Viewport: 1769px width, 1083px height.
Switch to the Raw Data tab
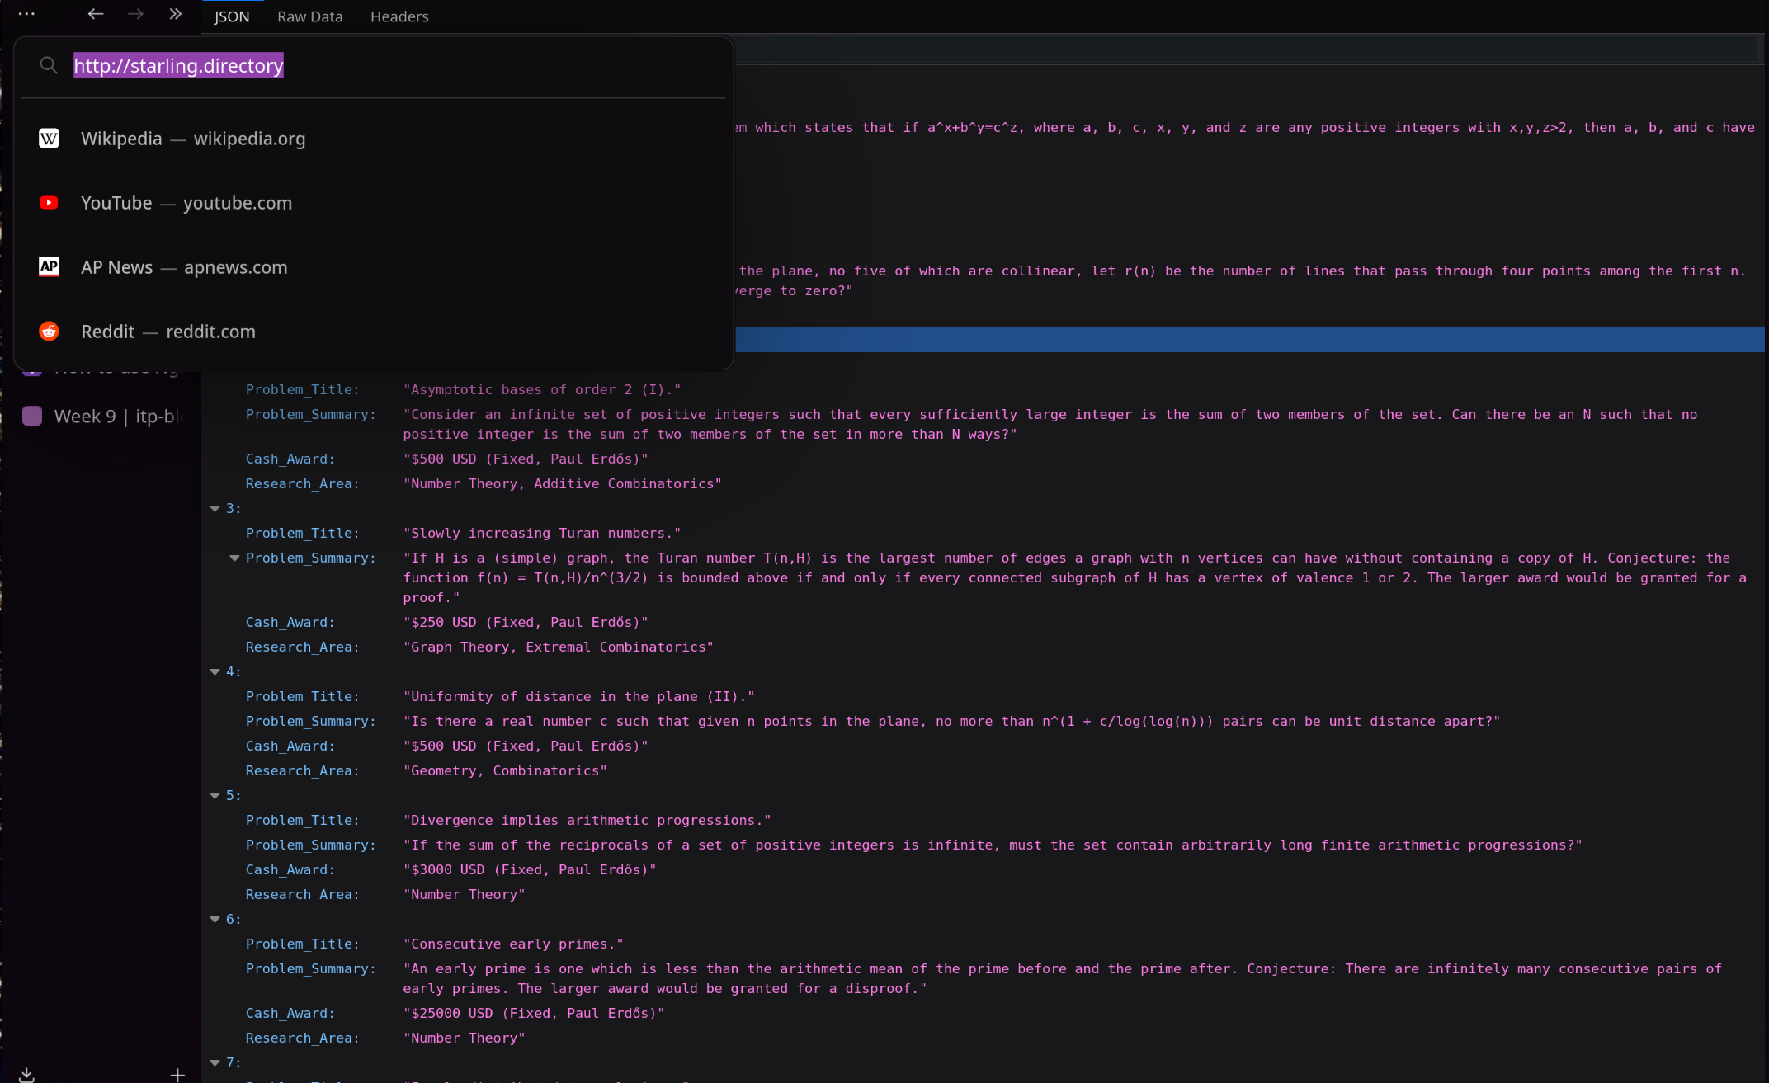[309, 16]
